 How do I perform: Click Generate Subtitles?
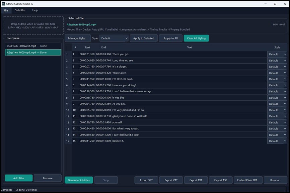coord(79,180)
